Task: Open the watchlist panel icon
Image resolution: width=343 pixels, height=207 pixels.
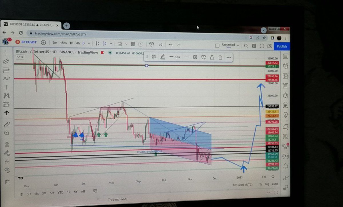Action: coord(286,56)
